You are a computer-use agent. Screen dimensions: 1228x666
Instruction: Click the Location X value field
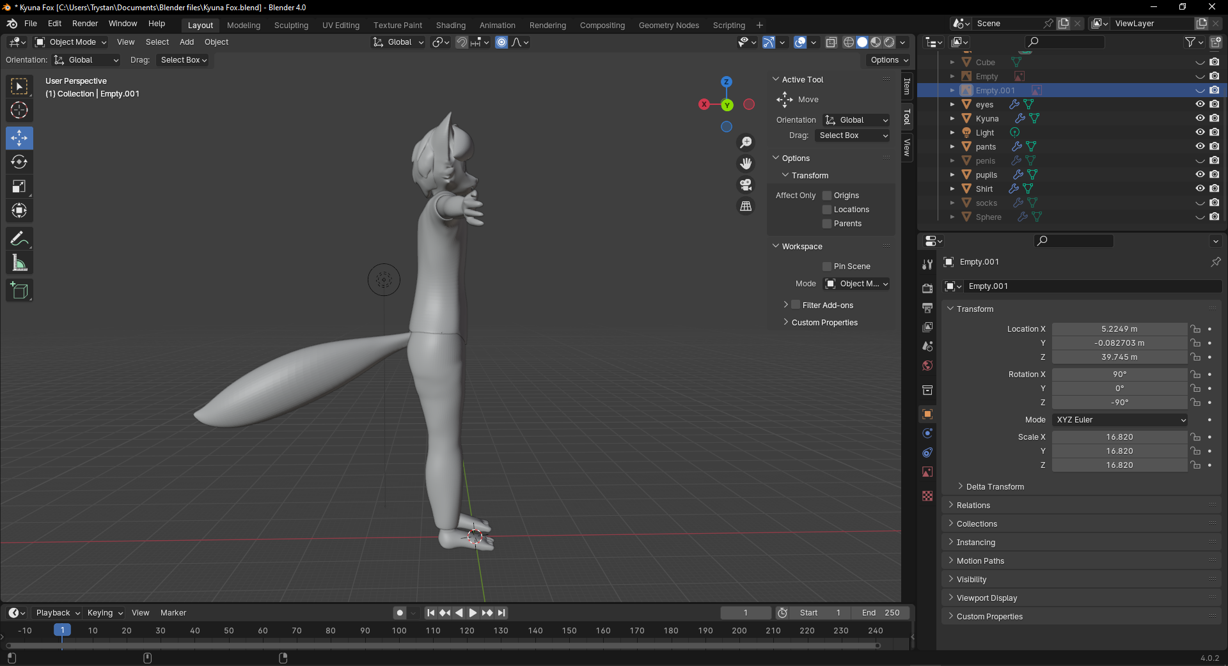point(1119,329)
